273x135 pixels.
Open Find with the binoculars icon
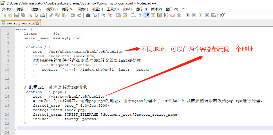(x=88, y=15)
